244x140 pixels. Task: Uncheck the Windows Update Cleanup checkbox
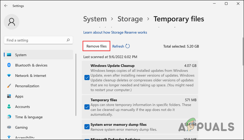click(x=87, y=78)
